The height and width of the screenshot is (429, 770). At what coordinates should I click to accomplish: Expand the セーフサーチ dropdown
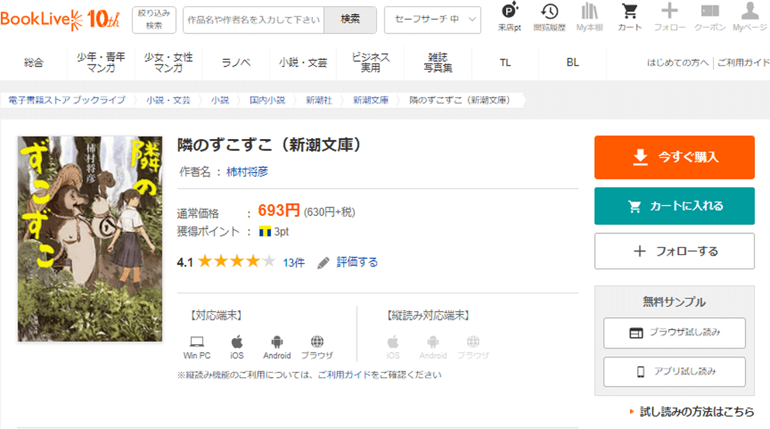[432, 20]
